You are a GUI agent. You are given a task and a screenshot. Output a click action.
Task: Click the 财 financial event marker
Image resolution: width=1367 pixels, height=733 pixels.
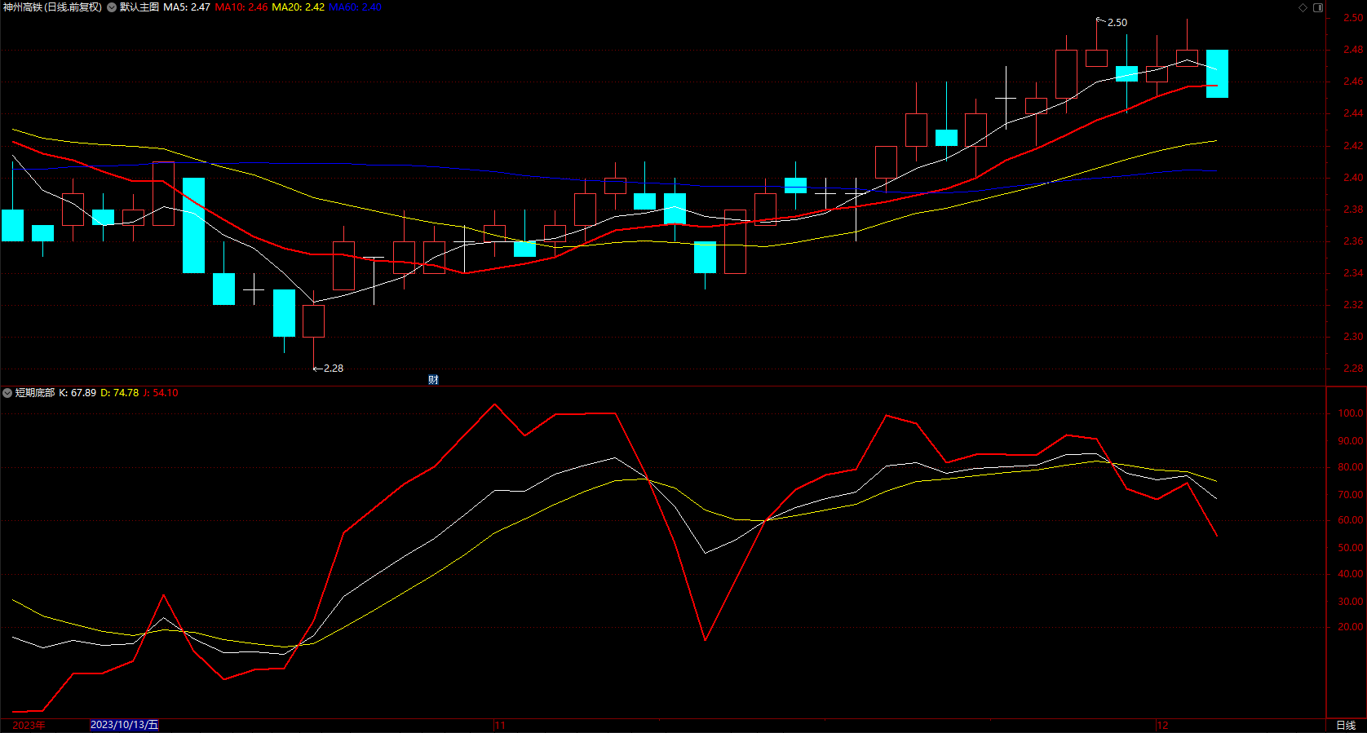[433, 379]
